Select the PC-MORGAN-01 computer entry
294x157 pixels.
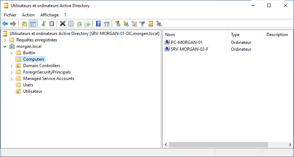[187, 42]
